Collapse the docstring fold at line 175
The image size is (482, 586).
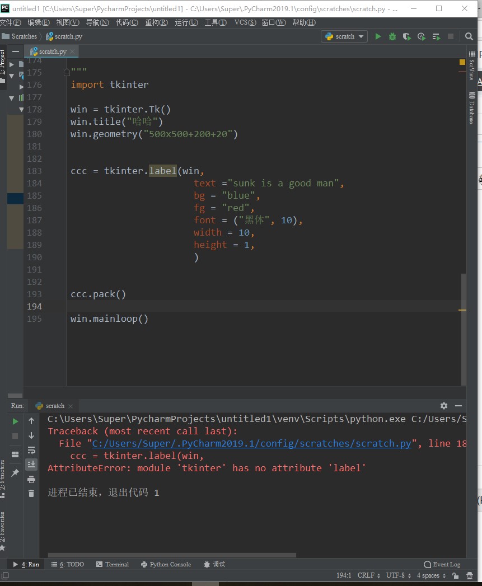click(67, 73)
